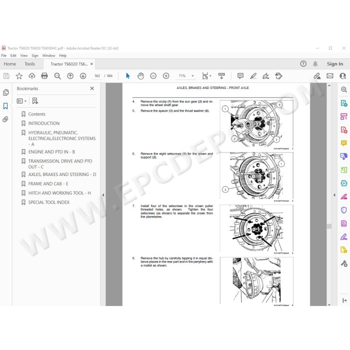Image resolution: width=350 pixels, height=350 pixels.
Task: Click the vertical scrollbar thumb
Action: point(329,226)
